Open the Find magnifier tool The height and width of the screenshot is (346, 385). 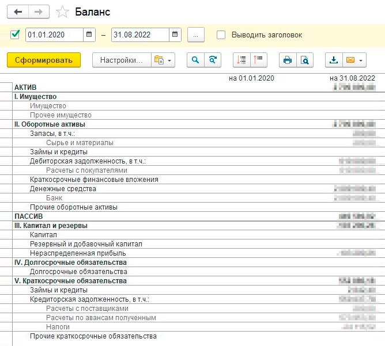coord(195,60)
